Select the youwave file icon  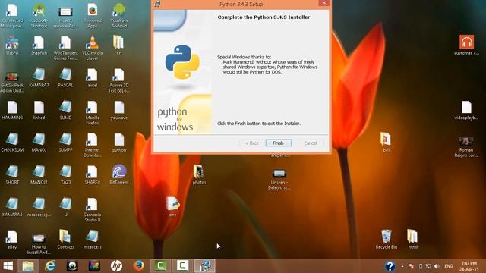(119, 110)
